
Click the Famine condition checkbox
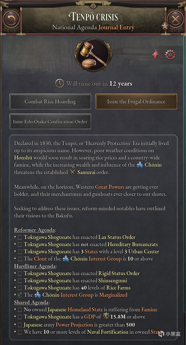pyautogui.click(x=20, y=310)
